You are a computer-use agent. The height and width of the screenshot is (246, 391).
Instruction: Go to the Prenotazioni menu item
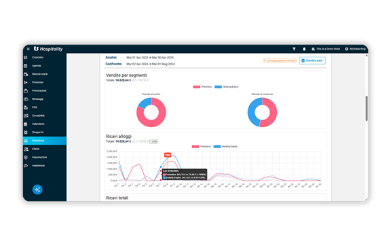coord(45,90)
